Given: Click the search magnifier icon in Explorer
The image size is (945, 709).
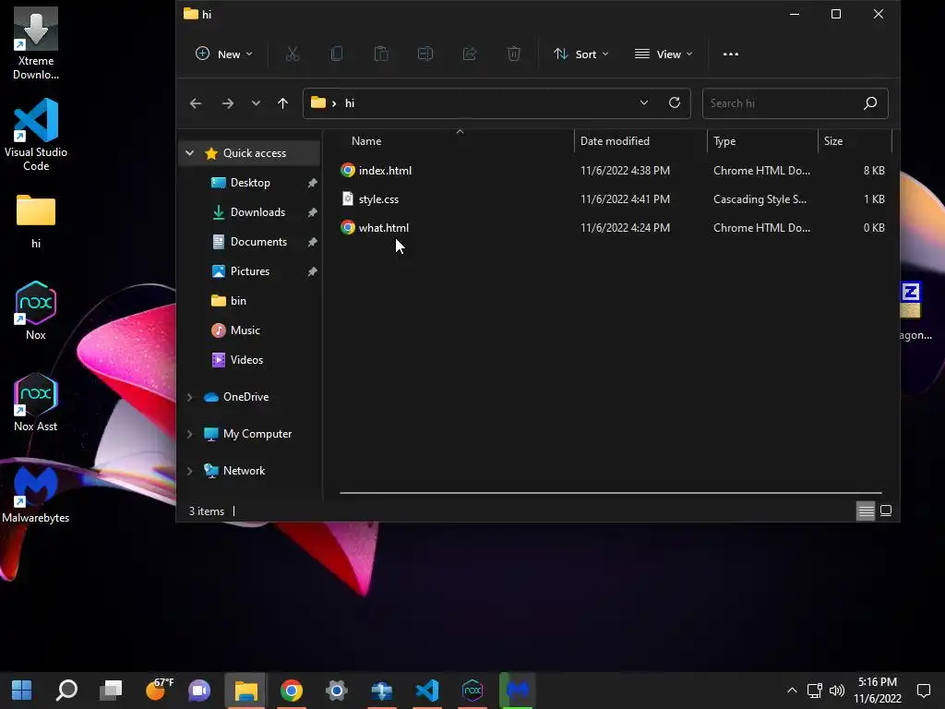Looking at the screenshot, I should [869, 103].
